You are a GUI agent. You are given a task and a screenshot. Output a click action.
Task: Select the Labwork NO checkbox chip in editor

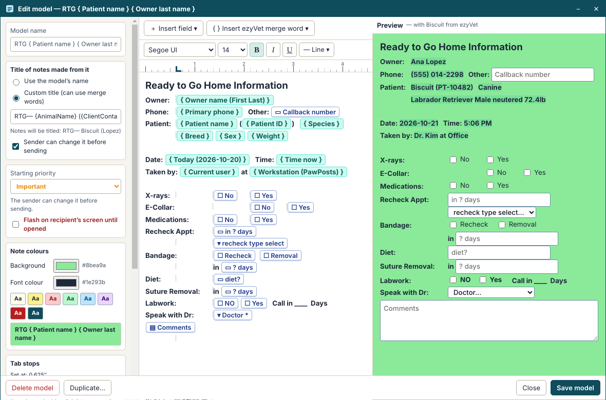coord(226,304)
